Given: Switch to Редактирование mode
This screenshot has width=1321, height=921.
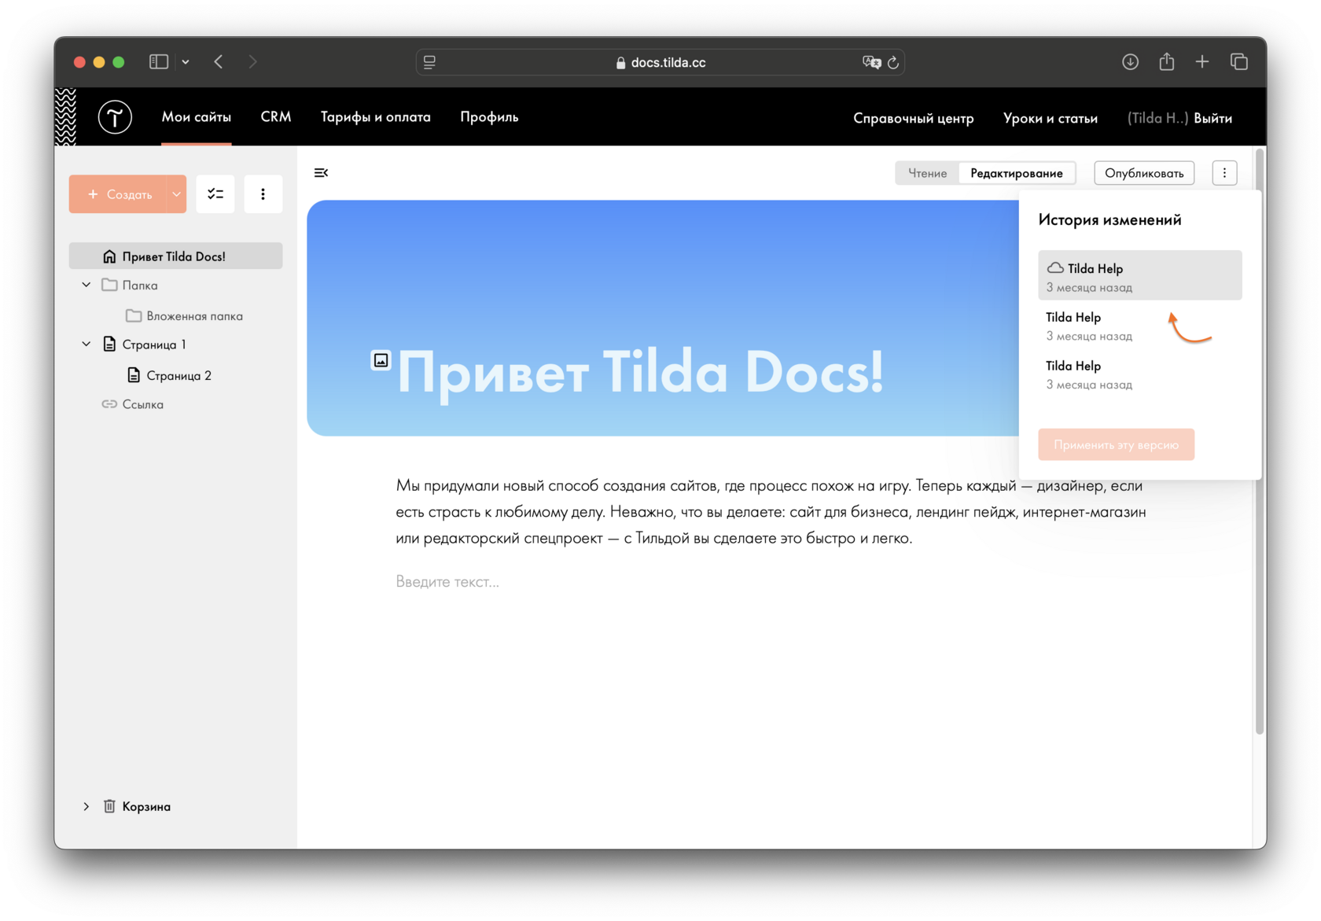Looking at the screenshot, I should tap(1017, 173).
